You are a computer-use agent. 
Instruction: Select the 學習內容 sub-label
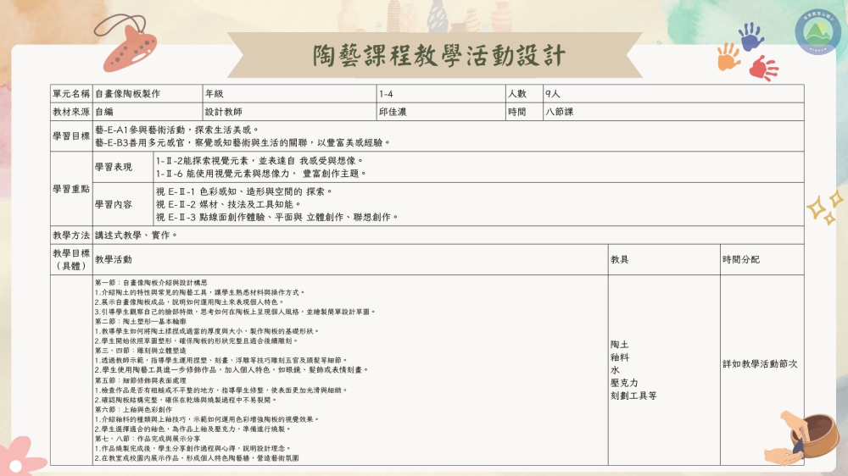point(114,204)
